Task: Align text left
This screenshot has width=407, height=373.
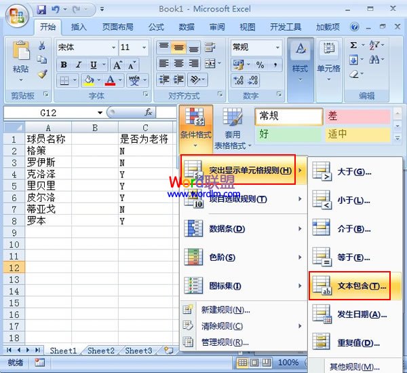Action: 163,63
